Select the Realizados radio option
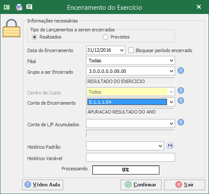 point(34,37)
